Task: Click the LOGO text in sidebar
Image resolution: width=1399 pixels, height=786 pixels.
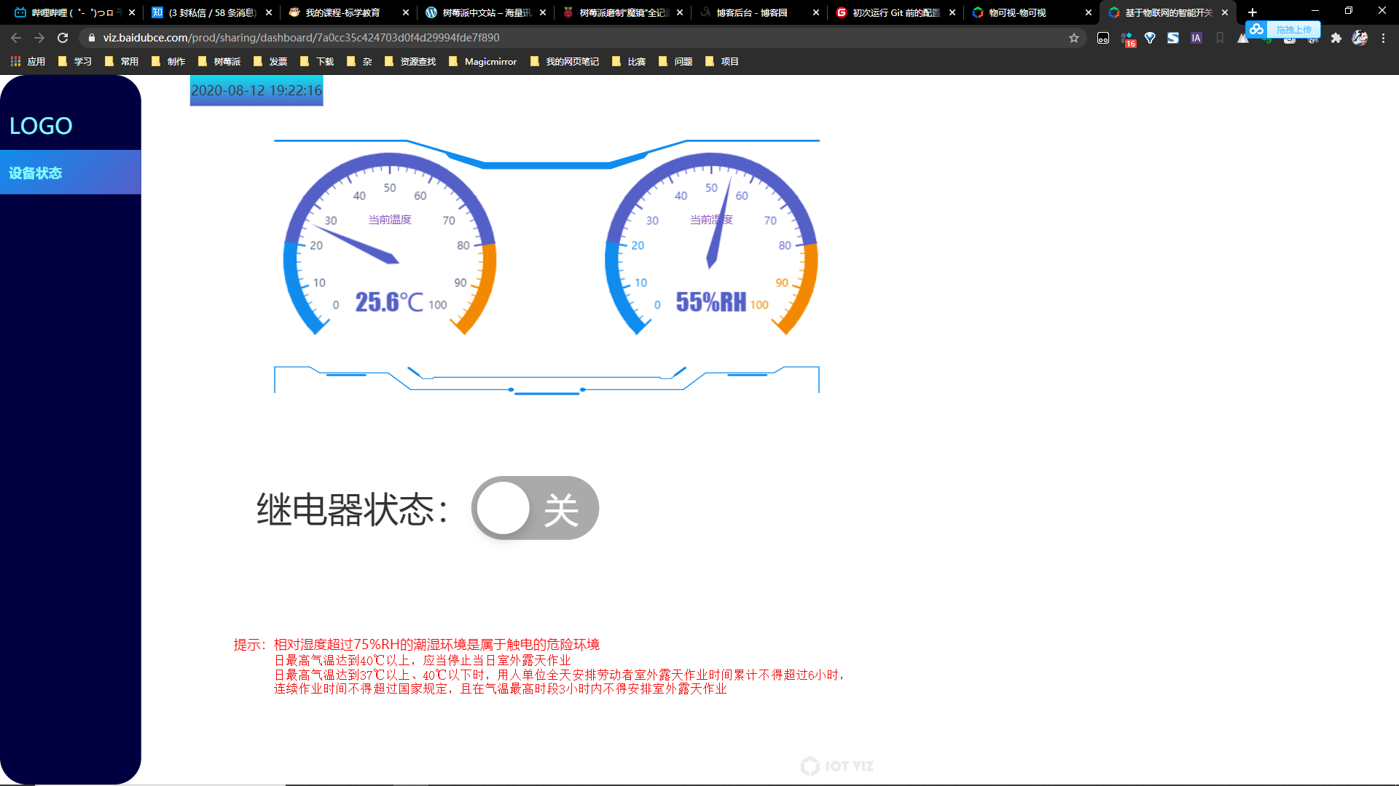Action: (x=41, y=126)
